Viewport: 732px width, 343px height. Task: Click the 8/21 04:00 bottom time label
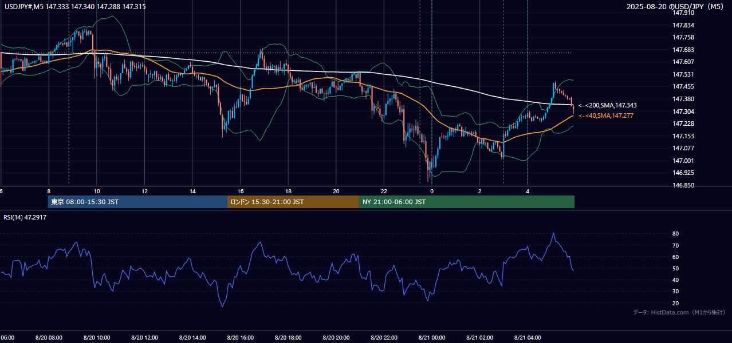click(528, 338)
